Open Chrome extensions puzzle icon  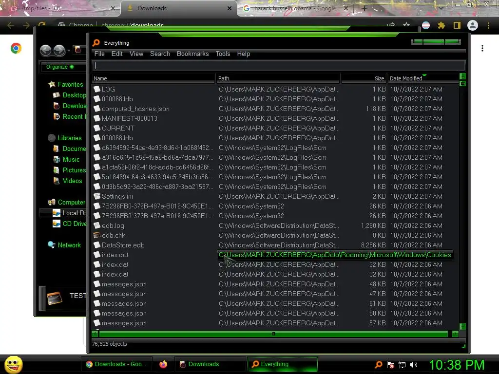coord(441,25)
